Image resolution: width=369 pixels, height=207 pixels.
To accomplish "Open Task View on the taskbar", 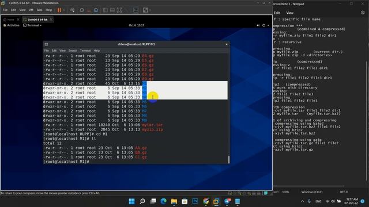I will coord(153,201).
